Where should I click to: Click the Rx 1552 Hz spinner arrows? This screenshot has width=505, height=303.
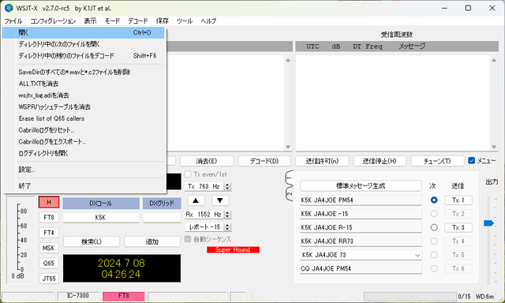[x=227, y=214]
